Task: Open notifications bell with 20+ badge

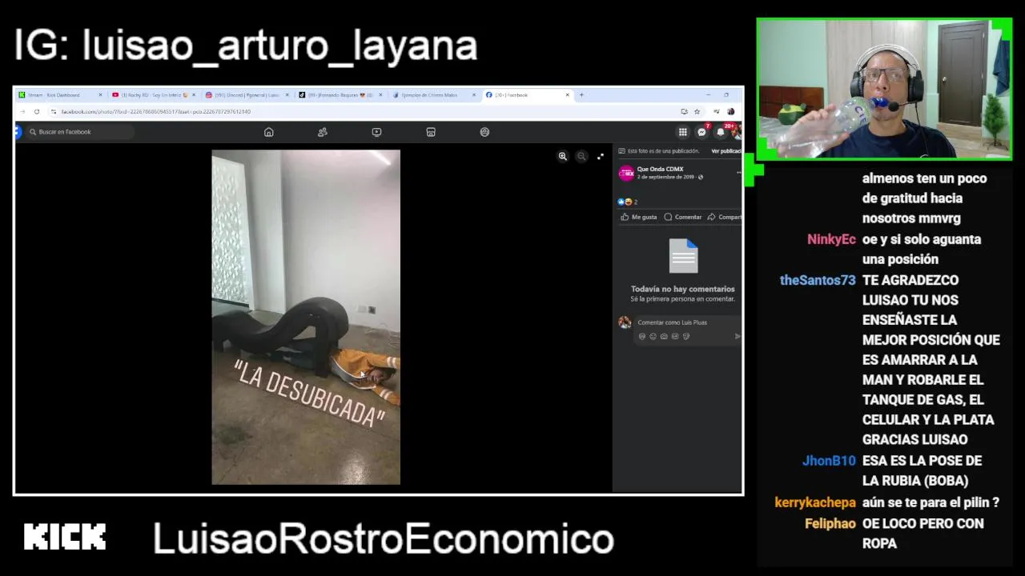Action: [x=722, y=132]
